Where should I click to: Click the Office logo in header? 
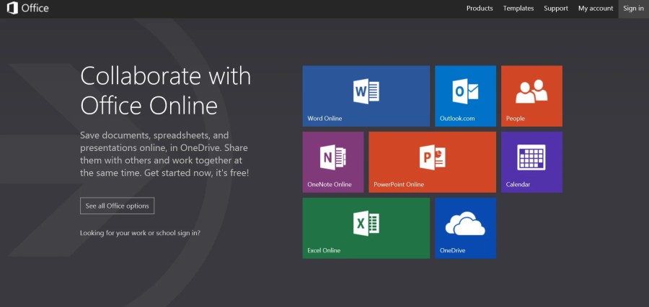[x=27, y=8]
